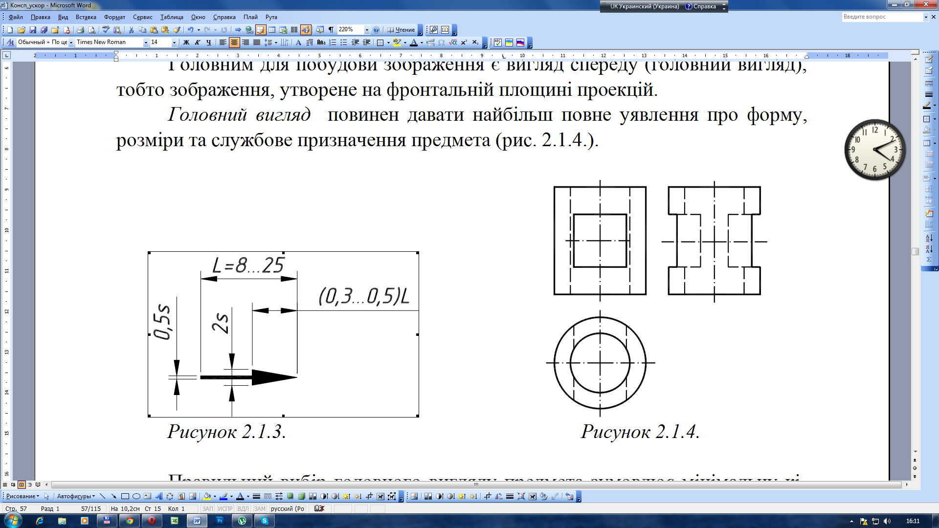Viewport: 939px width, 528px height.
Task: Open the Сервис menu
Action: tap(142, 17)
